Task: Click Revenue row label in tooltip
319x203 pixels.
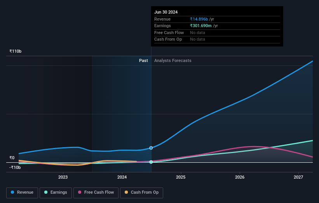Action: click(162, 19)
